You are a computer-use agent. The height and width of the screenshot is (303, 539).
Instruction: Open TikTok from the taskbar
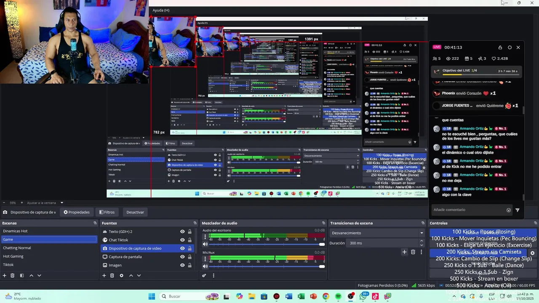[375, 296]
